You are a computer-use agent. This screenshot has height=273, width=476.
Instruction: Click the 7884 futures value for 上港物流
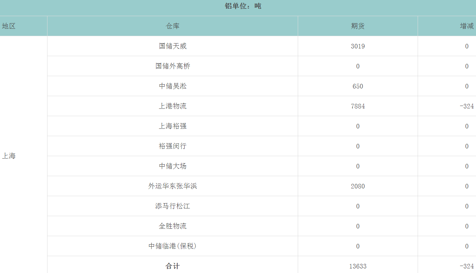point(358,106)
